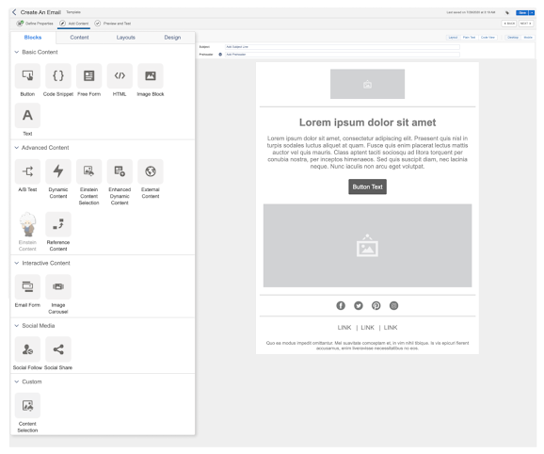
Task: Select Desktop preview mode
Action: point(513,37)
